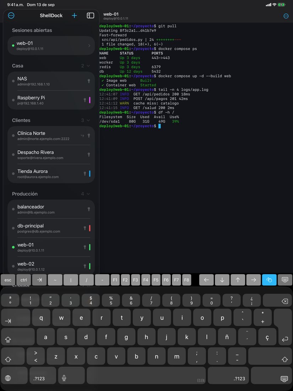Open the ShellDock more options menu
Screen dimensions: 293x391
pyautogui.click(x=11, y=15)
